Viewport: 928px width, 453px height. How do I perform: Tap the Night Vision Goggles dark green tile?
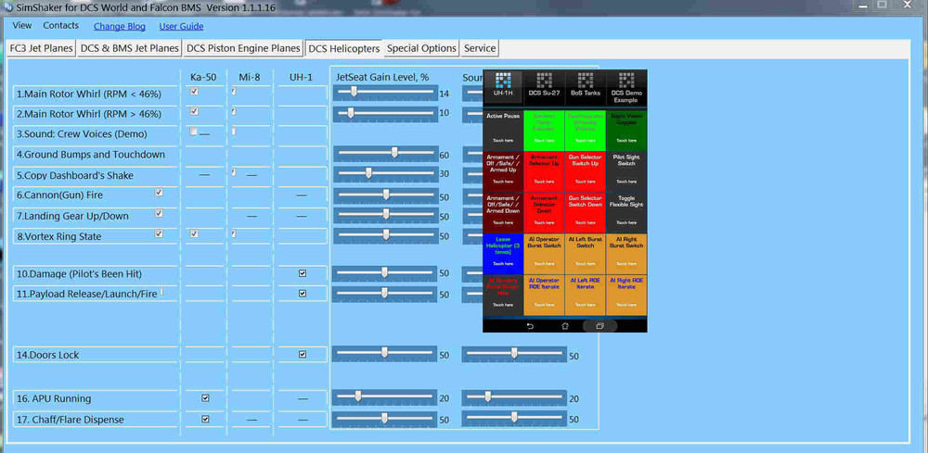point(626,130)
